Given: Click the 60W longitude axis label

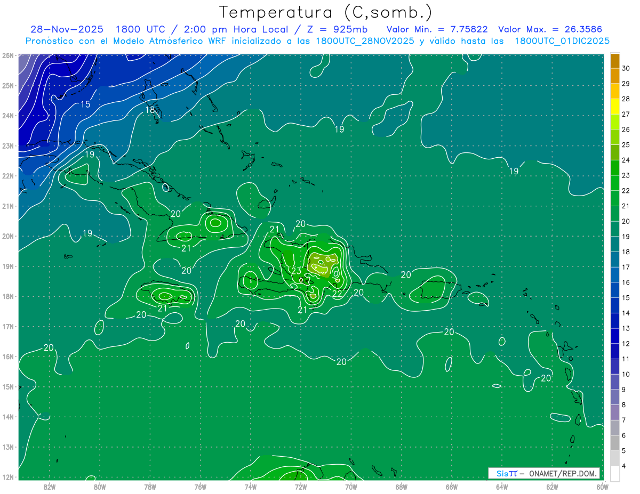Looking at the screenshot, I should tap(603, 487).
